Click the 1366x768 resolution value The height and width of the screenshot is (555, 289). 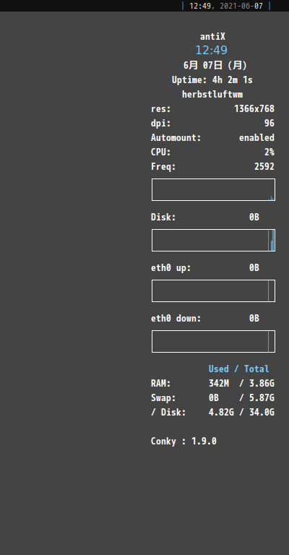[254, 108]
